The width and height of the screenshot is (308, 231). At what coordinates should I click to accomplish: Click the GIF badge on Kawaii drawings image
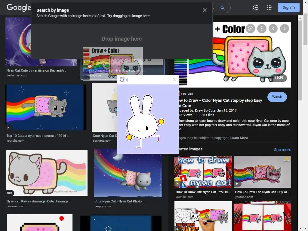coord(9,193)
